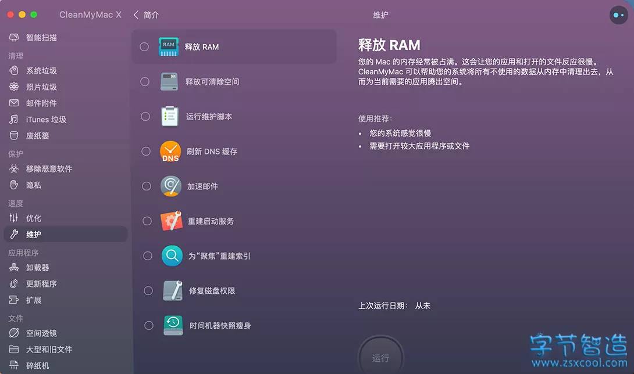Viewport: 634px width, 374px height.
Task: Open the Malware Removal (移除恶意软件) biohazard icon
Action: coord(14,168)
